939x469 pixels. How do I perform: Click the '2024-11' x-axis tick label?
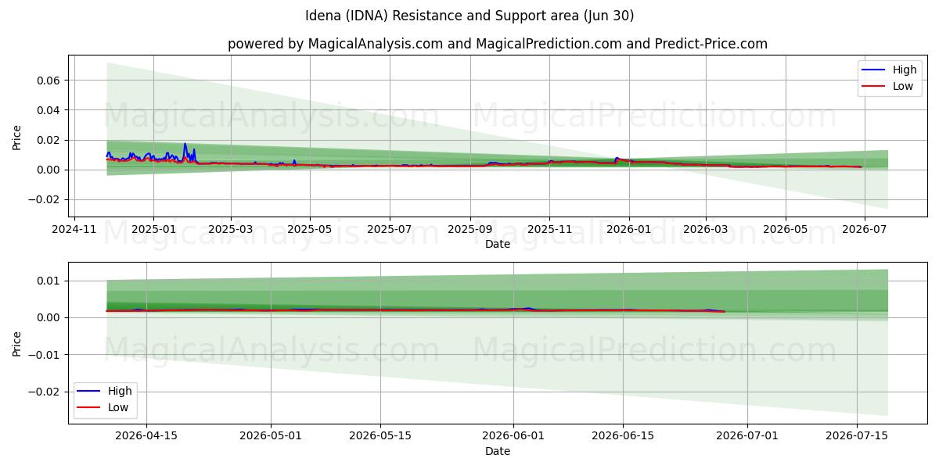click(x=74, y=229)
